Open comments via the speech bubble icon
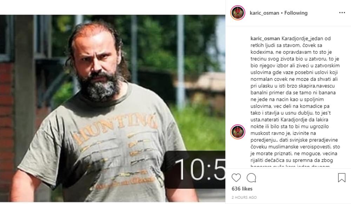Viewport: 351px width, 204px height. [251, 178]
